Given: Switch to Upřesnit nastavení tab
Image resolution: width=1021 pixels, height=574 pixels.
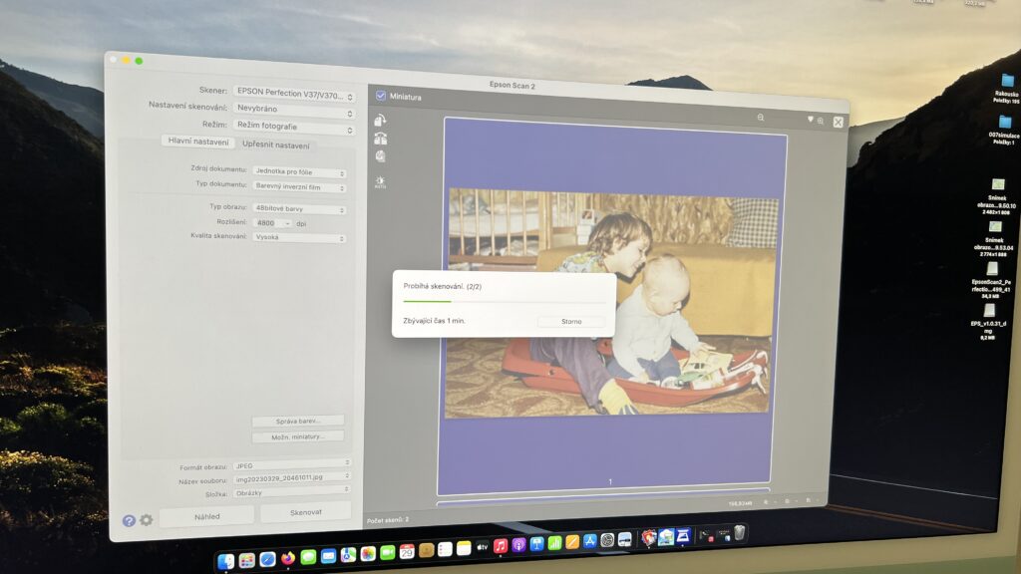Looking at the screenshot, I should point(276,144).
